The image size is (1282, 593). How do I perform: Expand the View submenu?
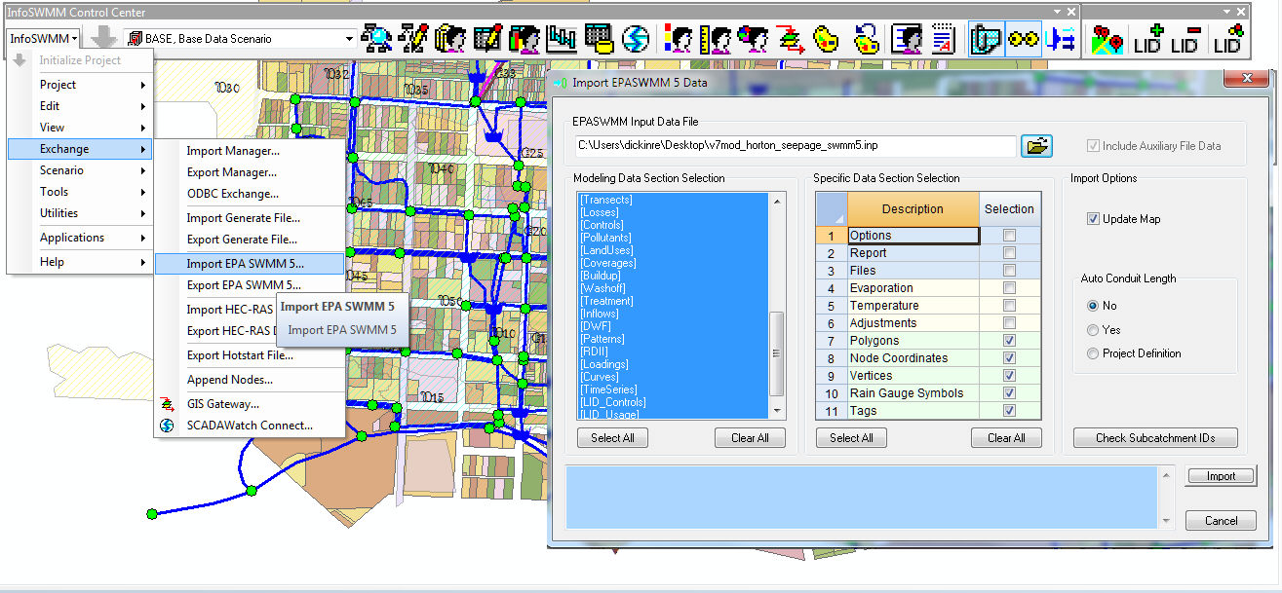(x=79, y=128)
